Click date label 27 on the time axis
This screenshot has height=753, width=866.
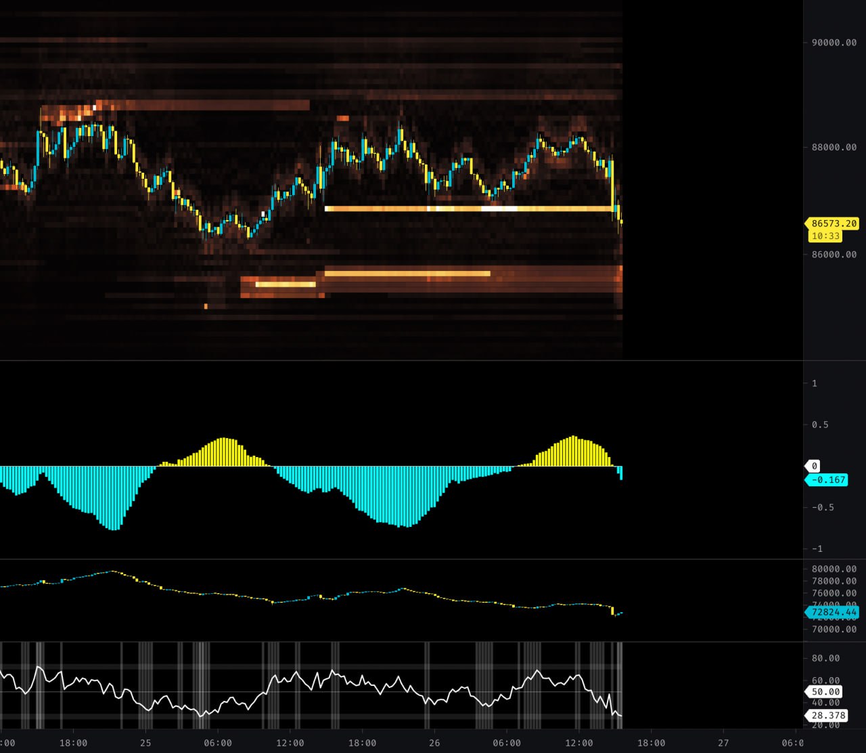(x=723, y=743)
